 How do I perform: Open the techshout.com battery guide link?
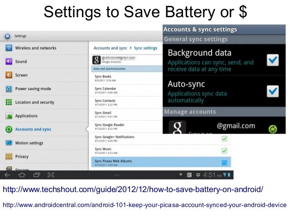(133, 189)
